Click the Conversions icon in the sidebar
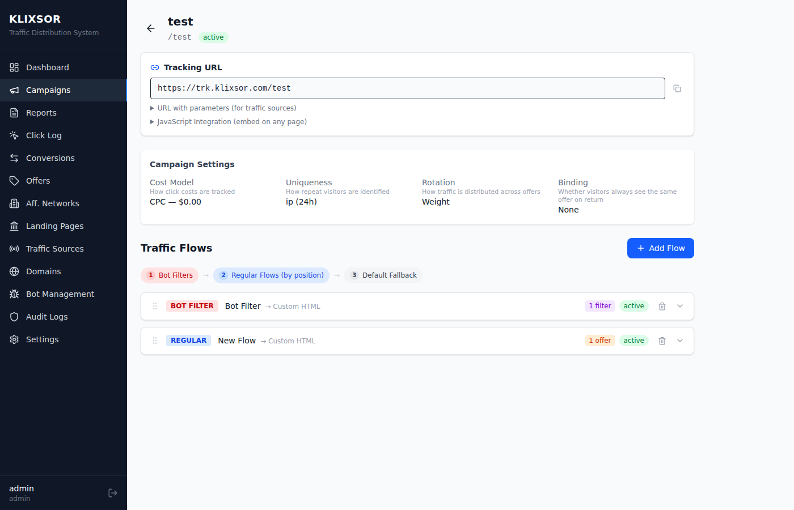The width and height of the screenshot is (794, 510). [14, 158]
